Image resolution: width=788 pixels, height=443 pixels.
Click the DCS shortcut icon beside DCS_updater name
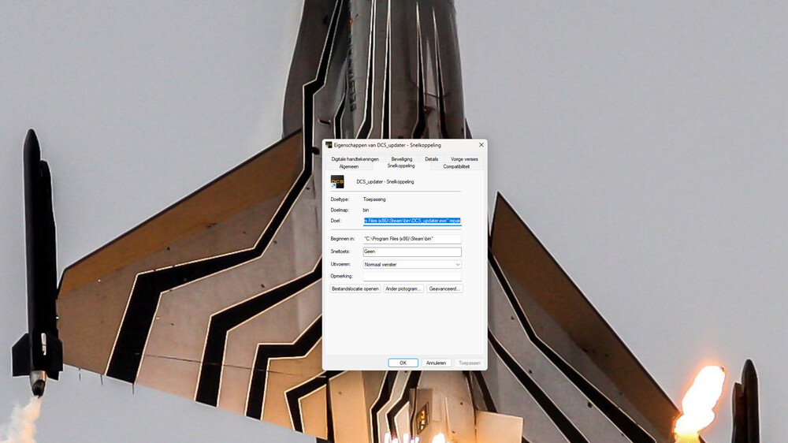pyautogui.click(x=337, y=181)
